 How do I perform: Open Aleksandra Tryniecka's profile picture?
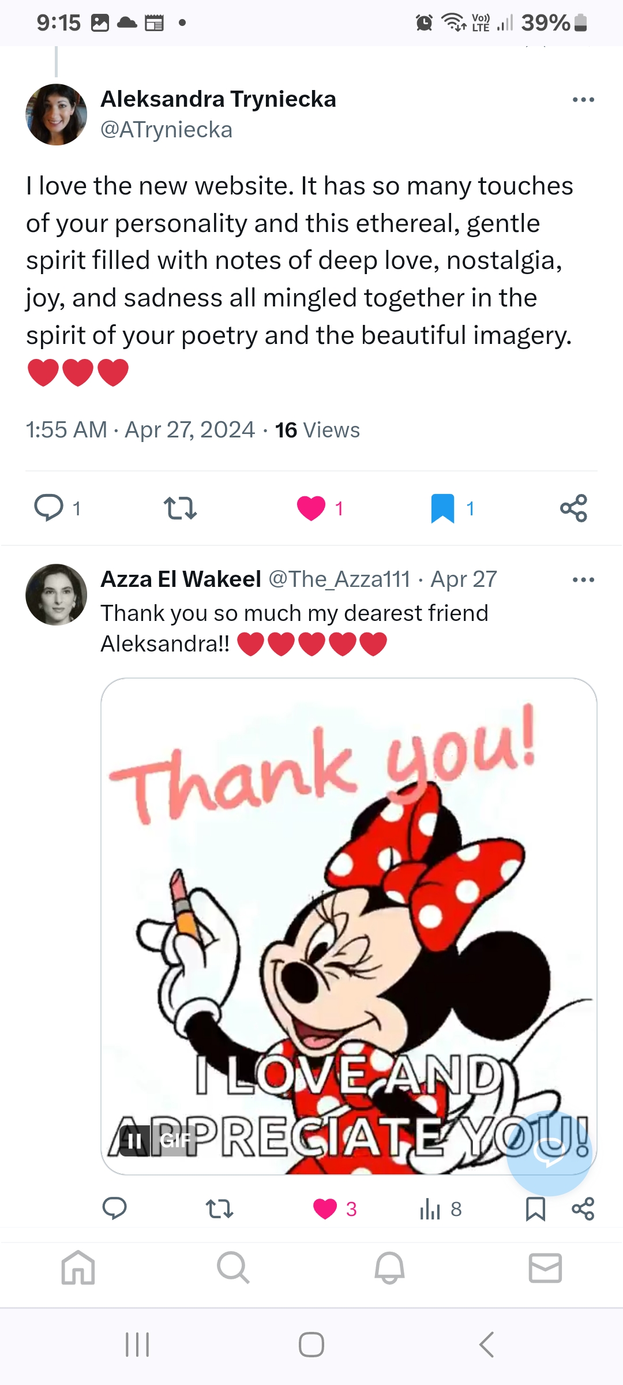coord(56,114)
